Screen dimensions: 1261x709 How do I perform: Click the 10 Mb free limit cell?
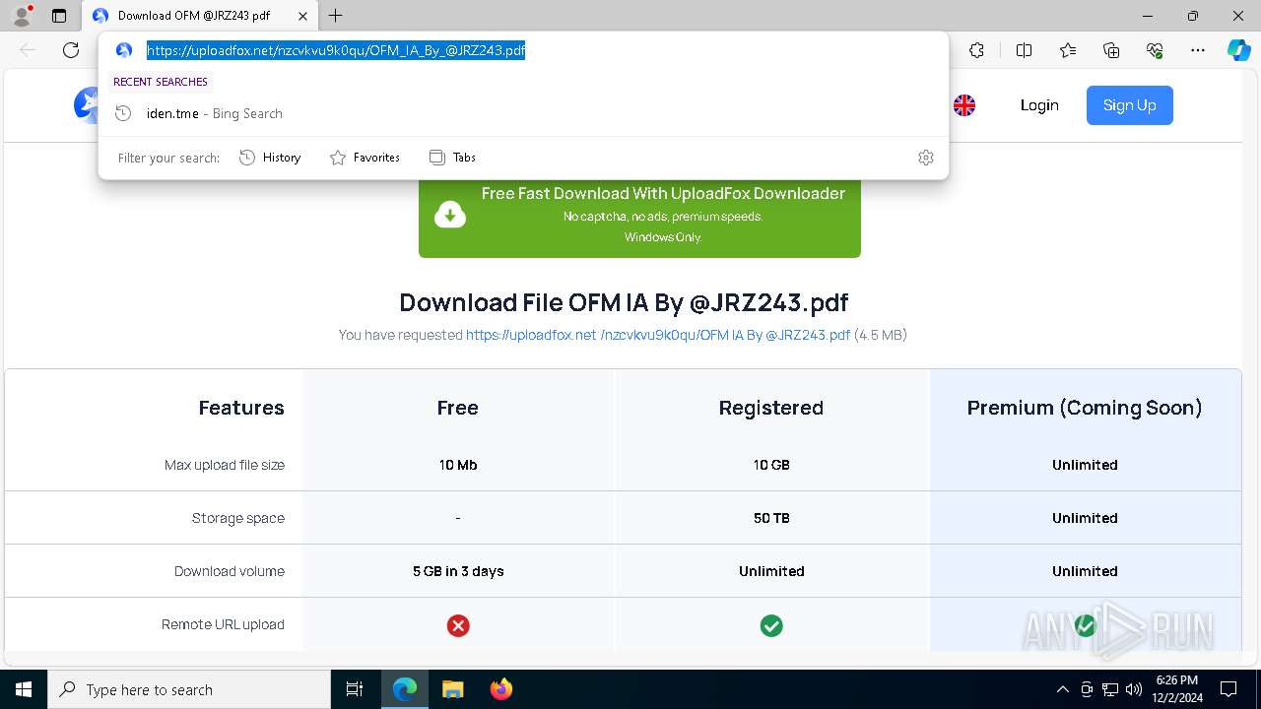point(458,465)
